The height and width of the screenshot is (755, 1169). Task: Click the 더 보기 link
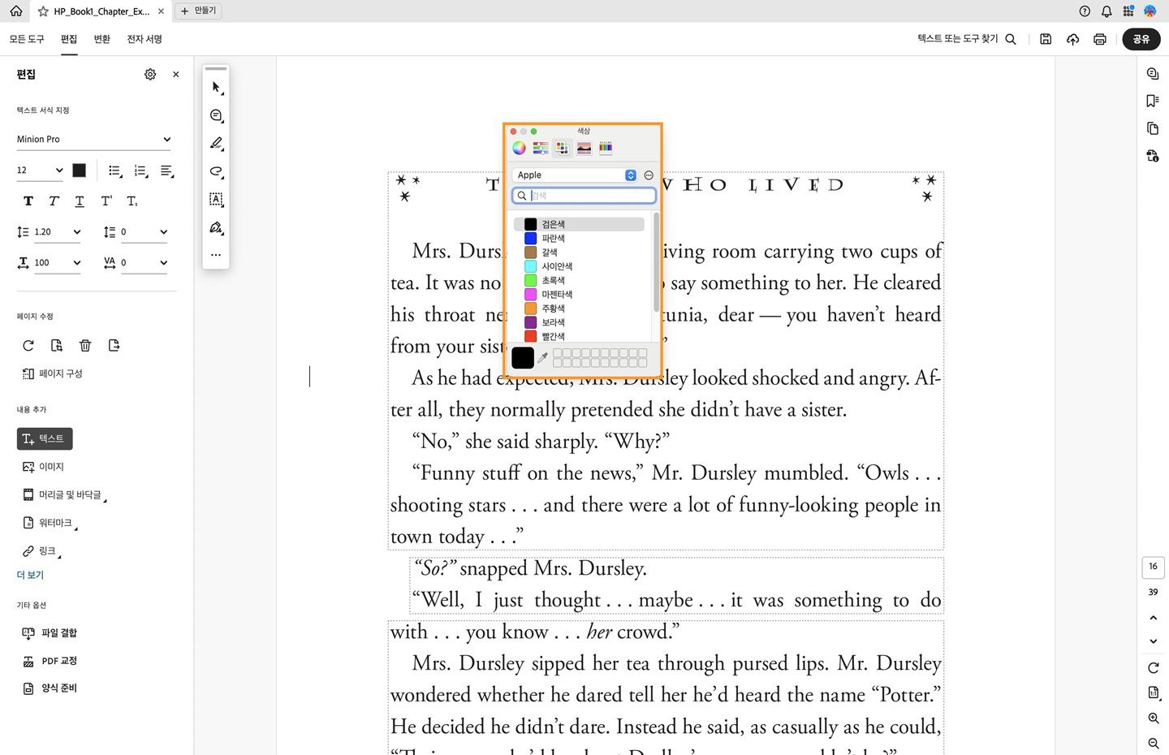coord(30,575)
